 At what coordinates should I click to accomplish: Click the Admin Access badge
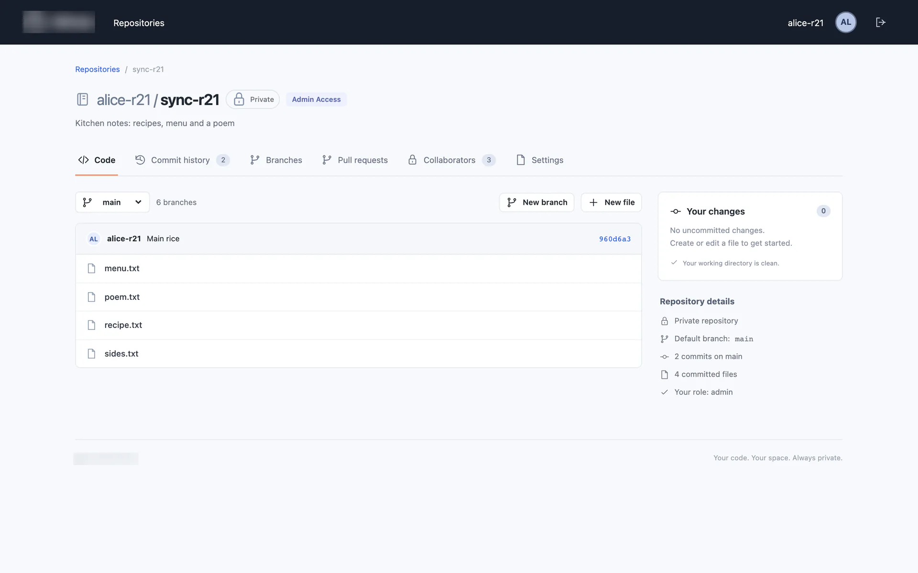tap(317, 99)
